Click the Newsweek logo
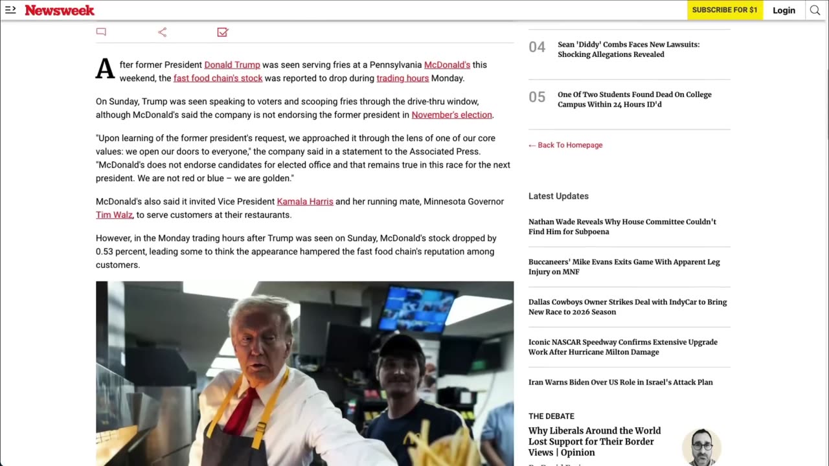829x466 pixels. click(x=60, y=10)
